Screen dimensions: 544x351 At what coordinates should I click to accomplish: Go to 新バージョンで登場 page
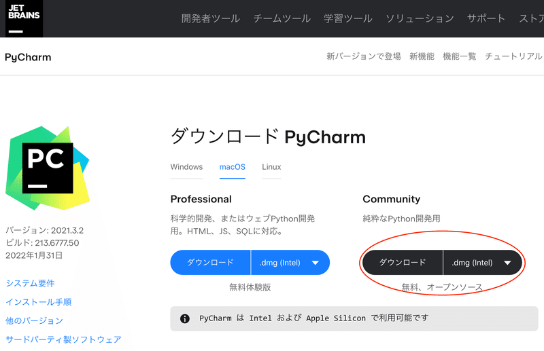tap(364, 56)
